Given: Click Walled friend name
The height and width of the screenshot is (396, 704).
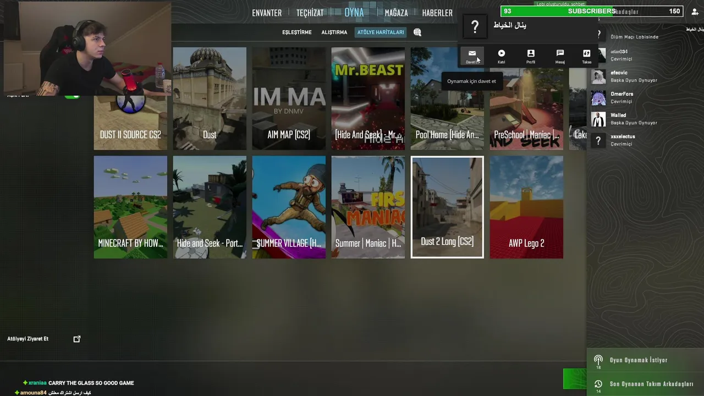Looking at the screenshot, I should [618, 116].
